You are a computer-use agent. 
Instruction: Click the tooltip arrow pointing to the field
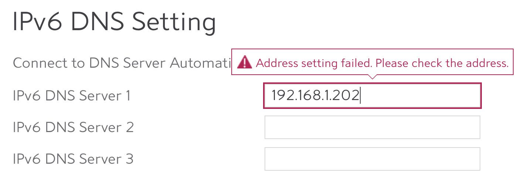pyautogui.click(x=372, y=77)
